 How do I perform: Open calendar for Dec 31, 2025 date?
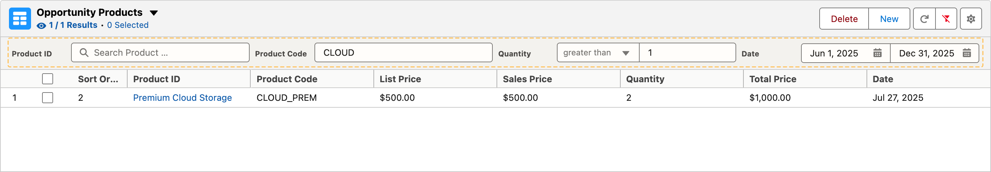click(x=967, y=53)
